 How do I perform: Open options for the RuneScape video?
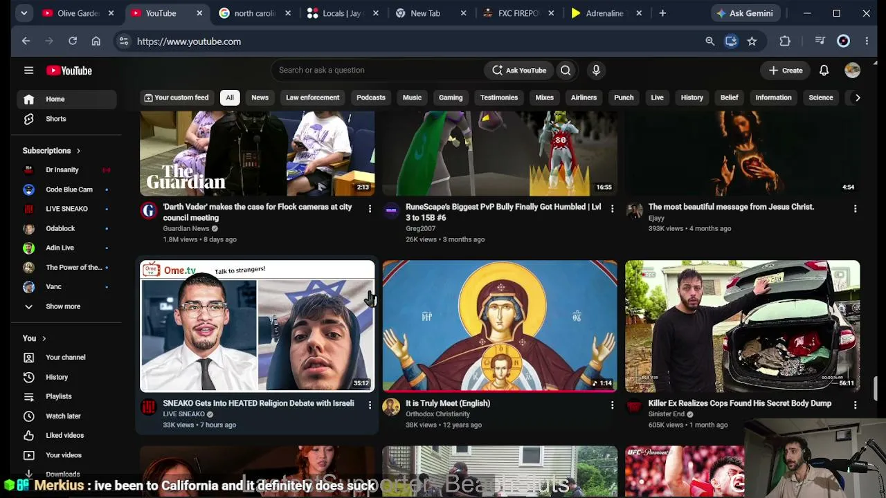(x=612, y=208)
